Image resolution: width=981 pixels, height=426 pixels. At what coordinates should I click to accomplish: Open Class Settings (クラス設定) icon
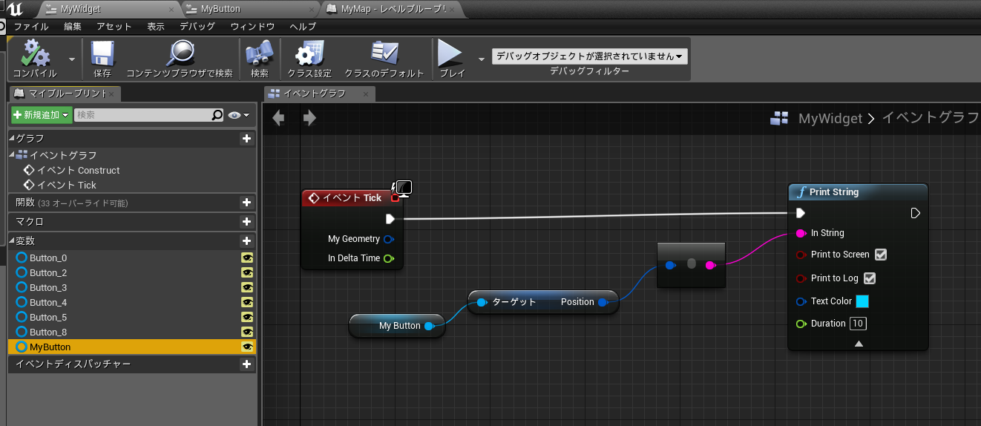point(309,53)
